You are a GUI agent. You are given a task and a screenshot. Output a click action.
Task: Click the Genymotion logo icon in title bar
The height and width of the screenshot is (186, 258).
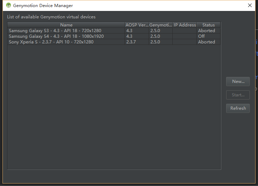pyautogui.click(x=8, y=5)
